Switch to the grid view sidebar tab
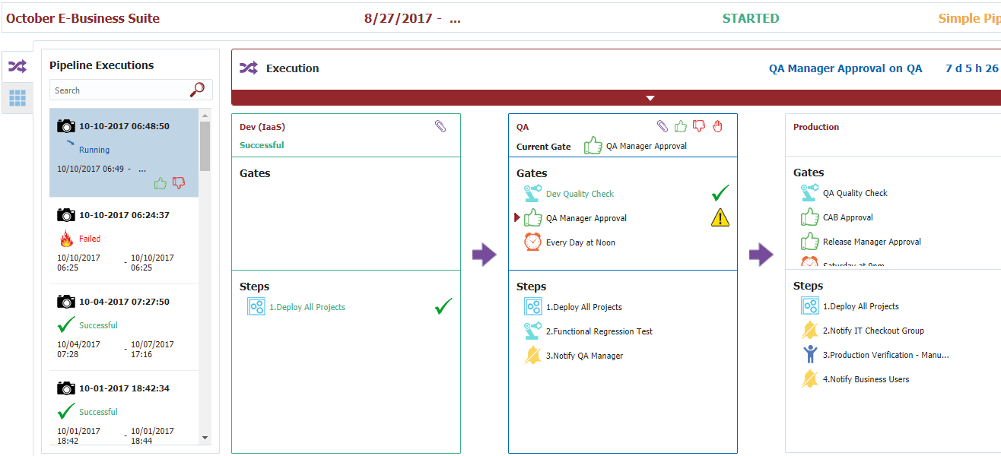1001x456 pixels. point(17,97)
